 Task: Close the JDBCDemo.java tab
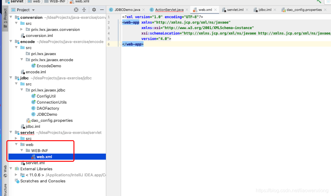click(x=144, y=10)
